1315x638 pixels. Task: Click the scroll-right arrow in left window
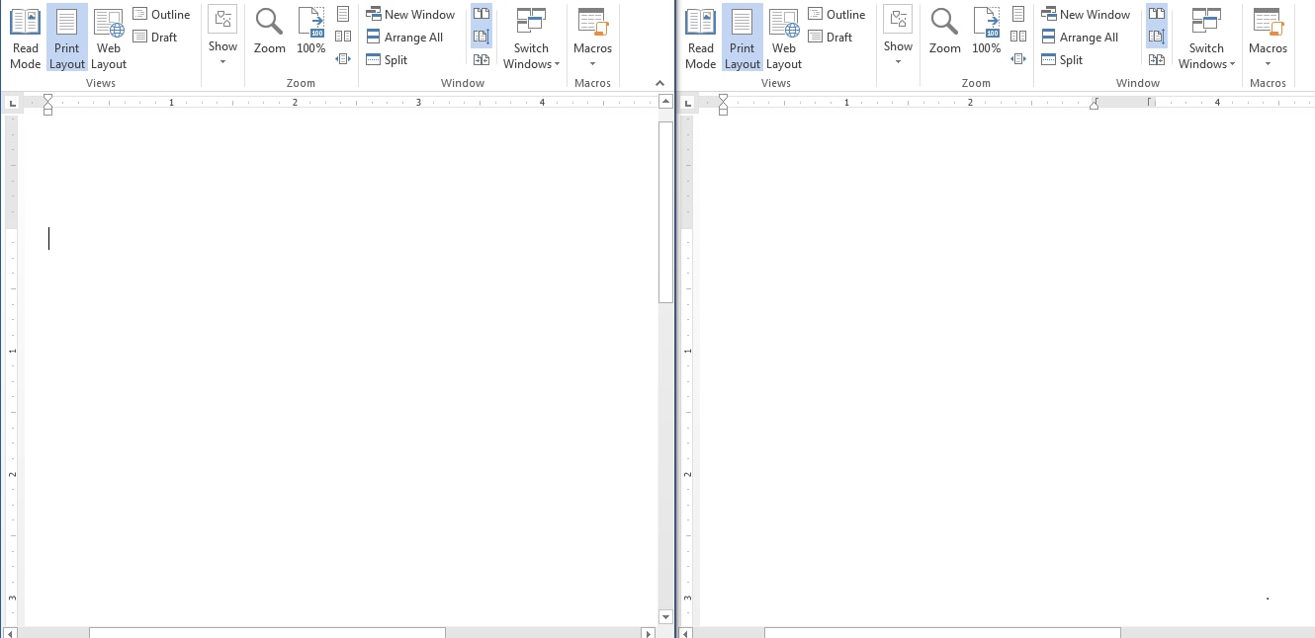648,632
